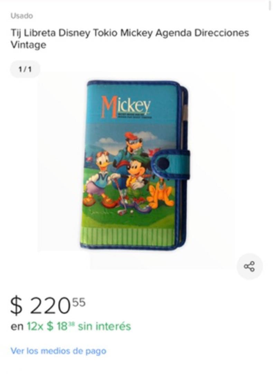Click the round snap button on the agenda strap
The width and height of the screenshot is (273, 374).
click(x=164, y=163)
